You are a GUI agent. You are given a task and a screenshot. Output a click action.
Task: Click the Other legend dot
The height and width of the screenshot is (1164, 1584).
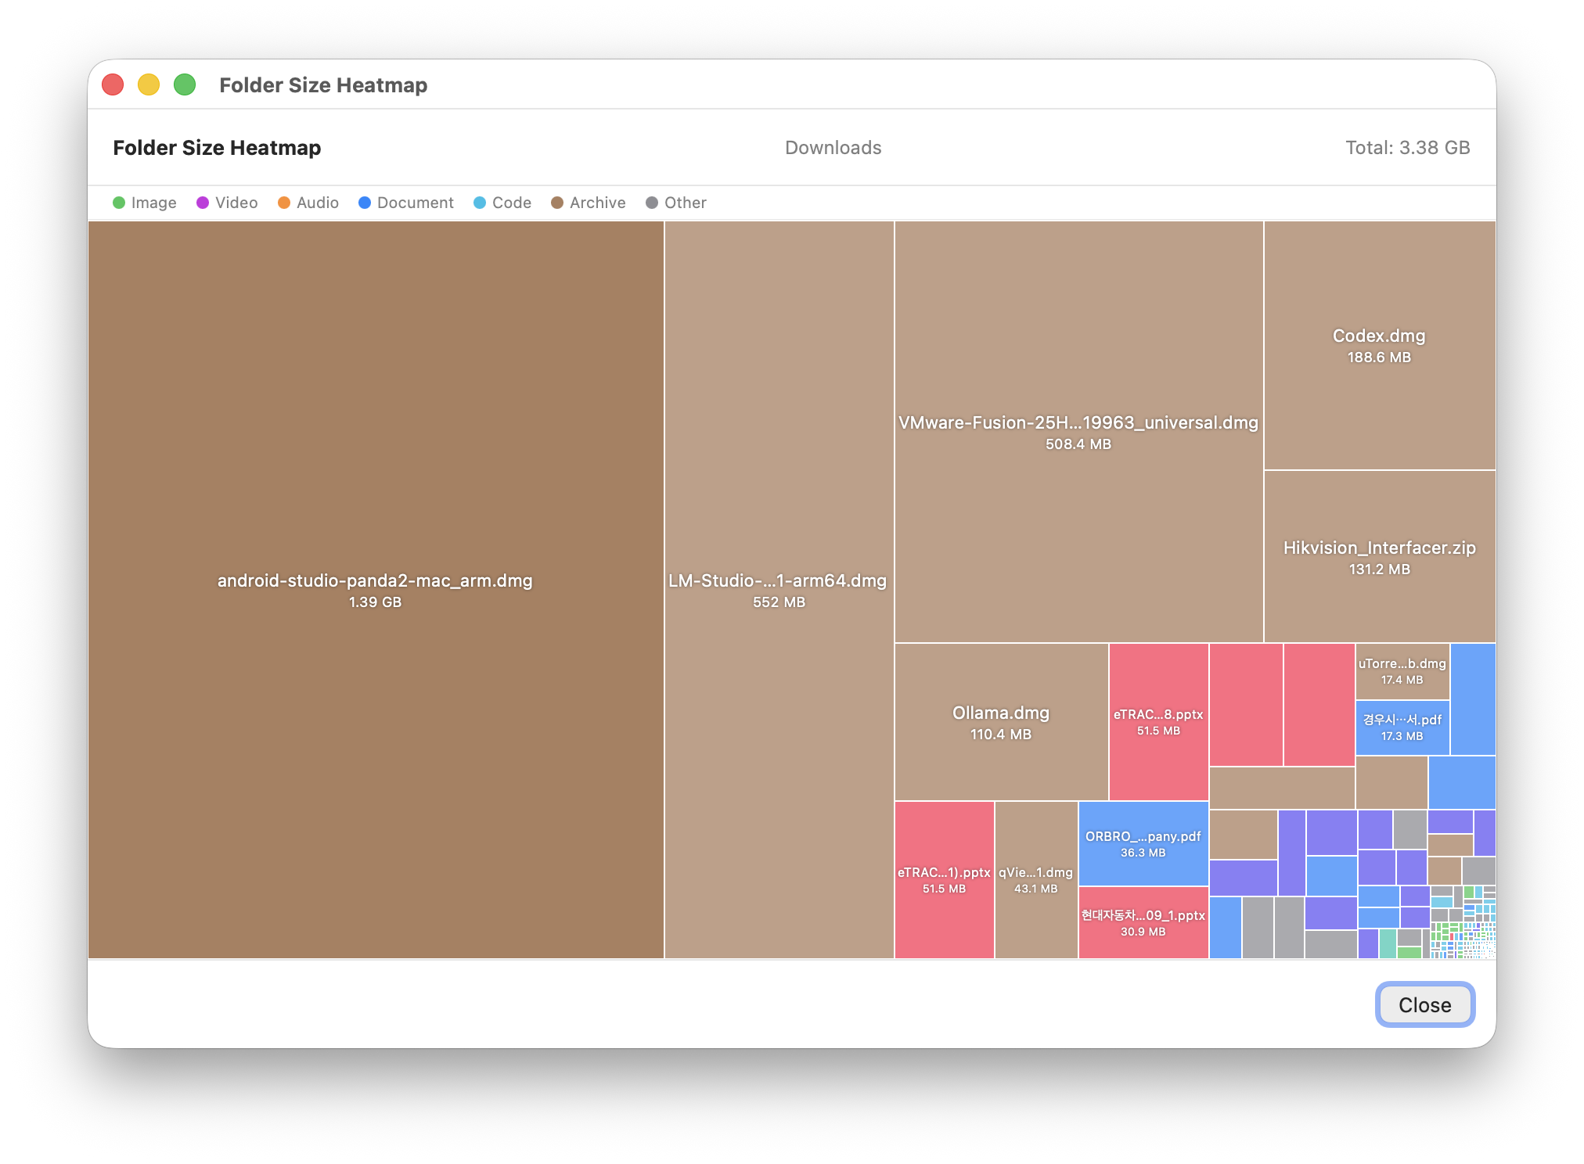(x=652, y=203)
